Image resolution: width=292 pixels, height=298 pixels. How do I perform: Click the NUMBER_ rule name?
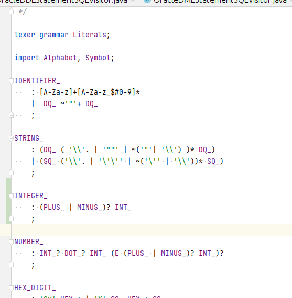tap(29, 242)
